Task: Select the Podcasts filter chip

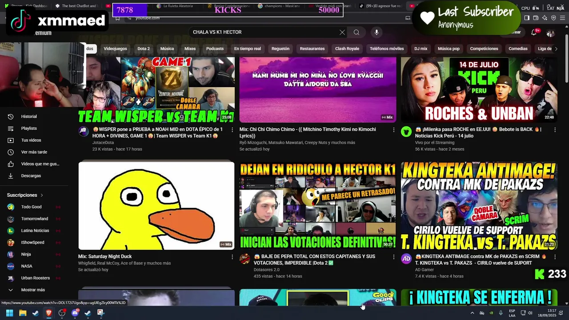Action: [215, 49]
